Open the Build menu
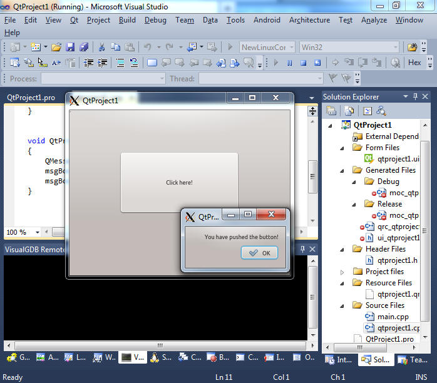 tap(127, 20)
